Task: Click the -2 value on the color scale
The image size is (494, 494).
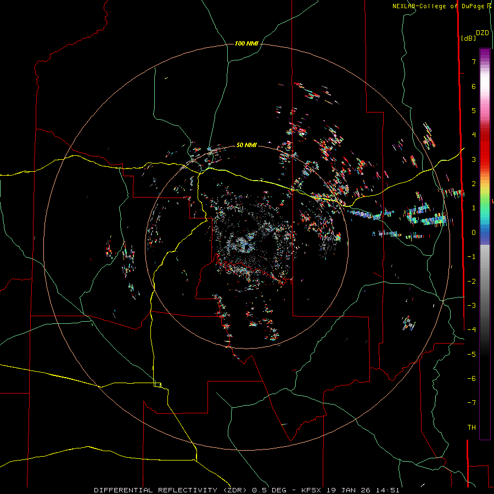Action: point(471,282)
